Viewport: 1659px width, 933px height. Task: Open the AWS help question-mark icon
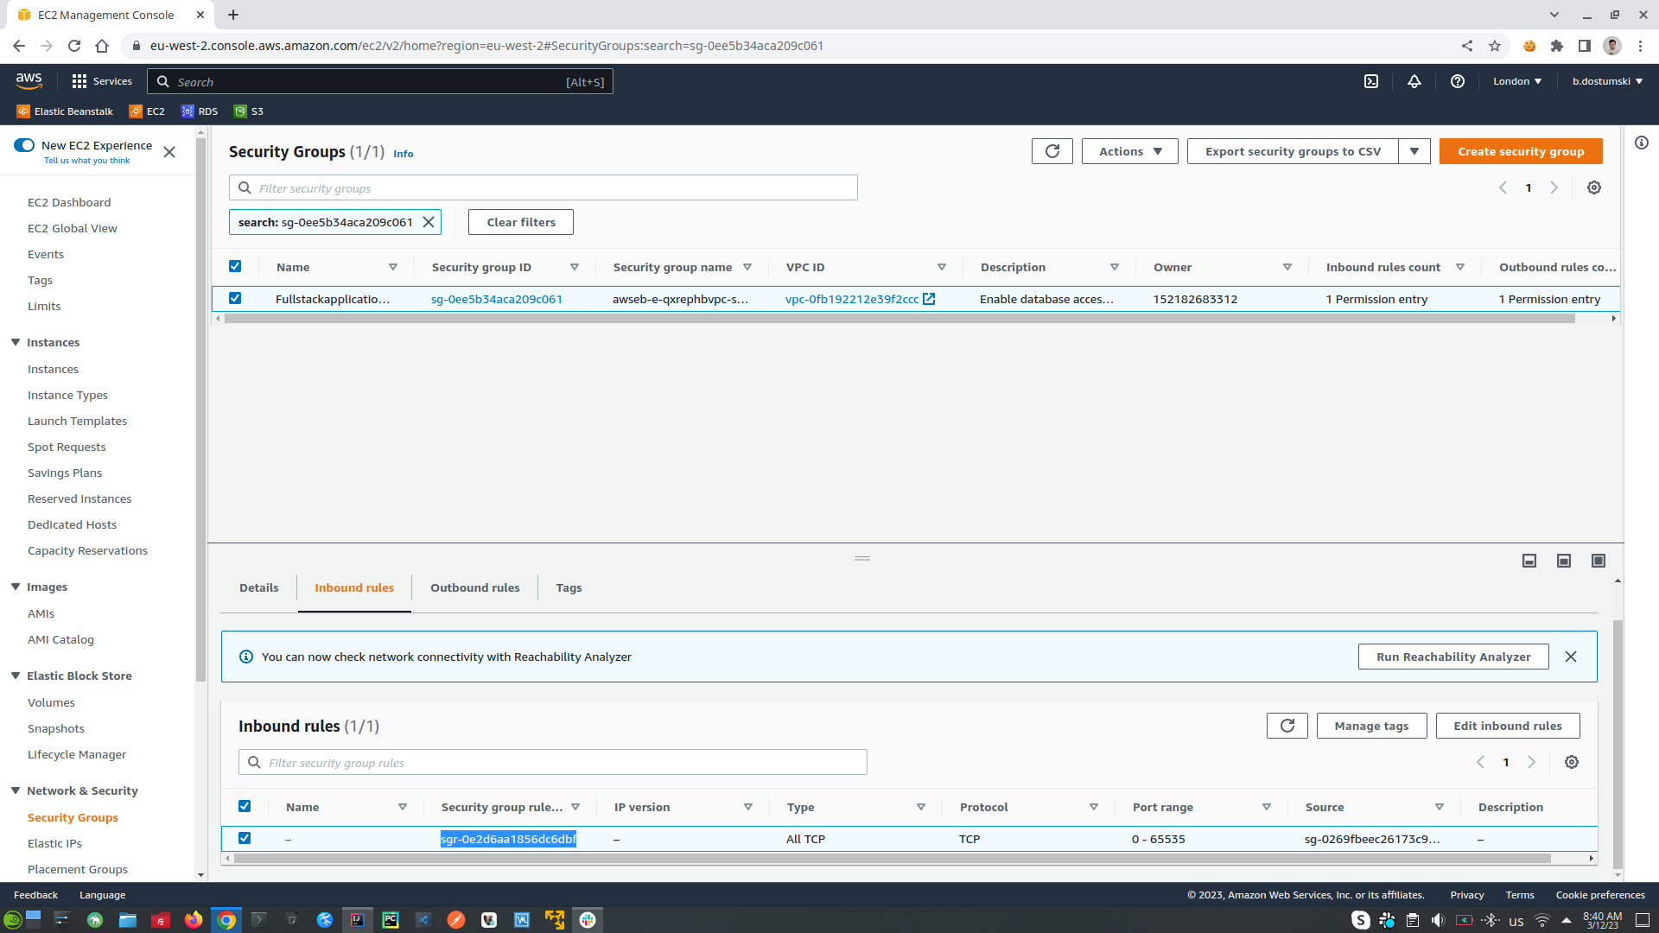[1458, 81]
